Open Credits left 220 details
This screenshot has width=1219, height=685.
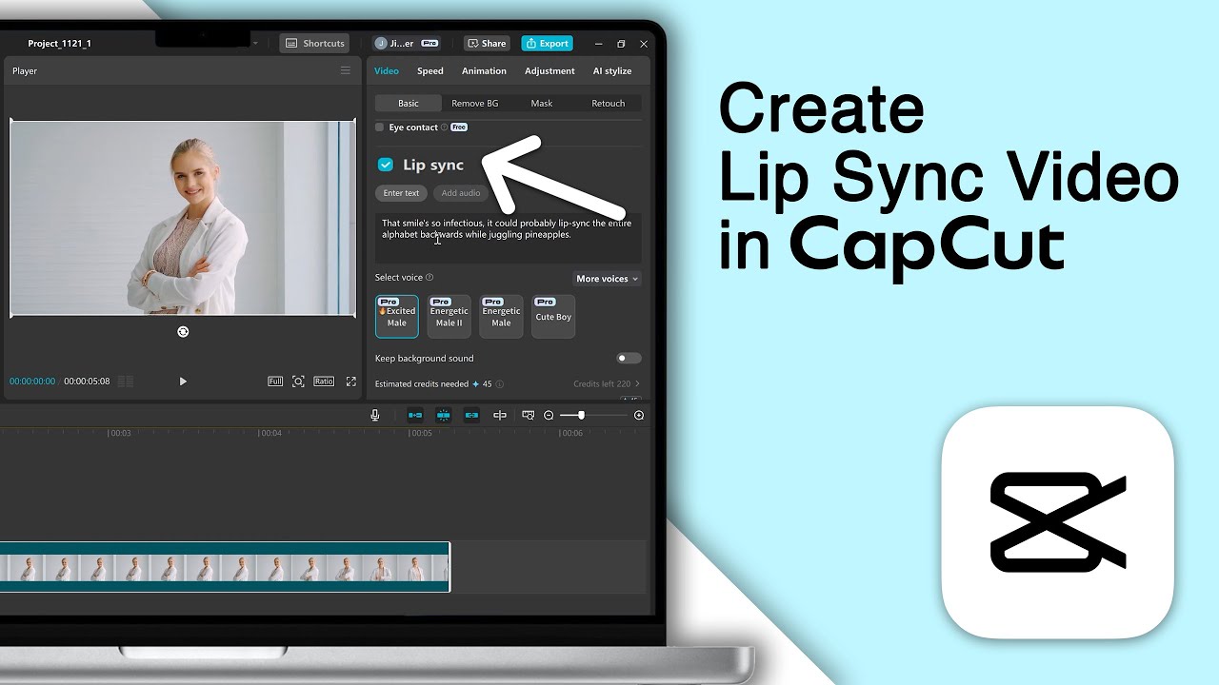[x=607, y=384]
